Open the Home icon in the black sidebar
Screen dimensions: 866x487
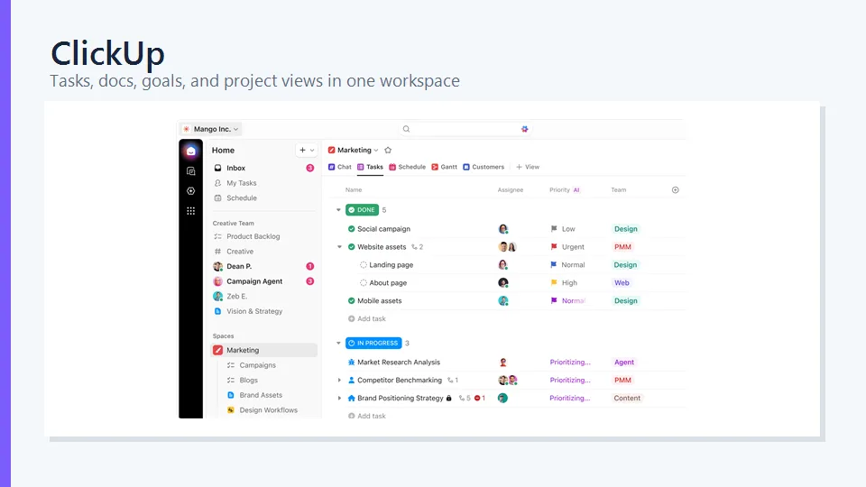(x=190, y=151)
